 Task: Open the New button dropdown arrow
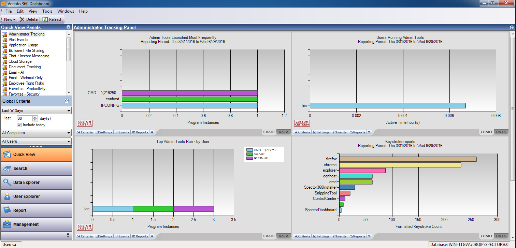click(x=14, y=20)
